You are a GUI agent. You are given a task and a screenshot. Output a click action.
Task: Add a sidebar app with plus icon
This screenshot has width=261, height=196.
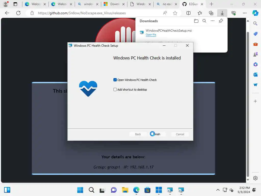(x=255, y=101)
